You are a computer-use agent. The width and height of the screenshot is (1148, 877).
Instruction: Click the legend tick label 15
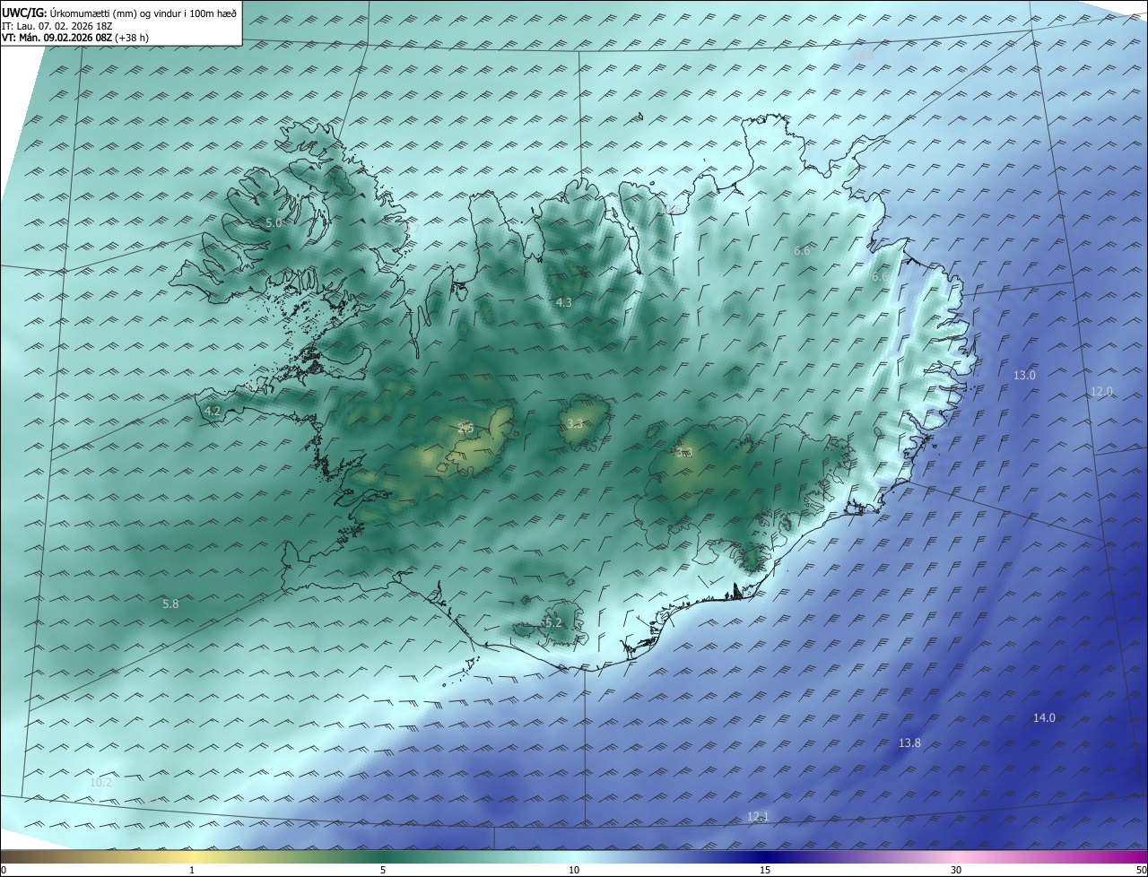765,870
